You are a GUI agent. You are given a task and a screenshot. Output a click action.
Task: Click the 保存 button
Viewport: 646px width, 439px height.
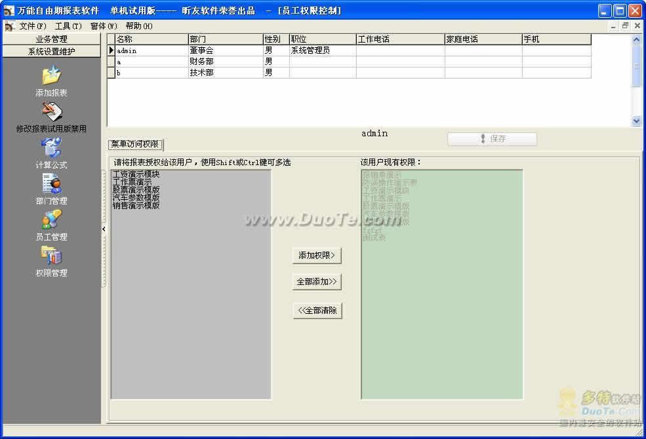[x=493, y=139]
